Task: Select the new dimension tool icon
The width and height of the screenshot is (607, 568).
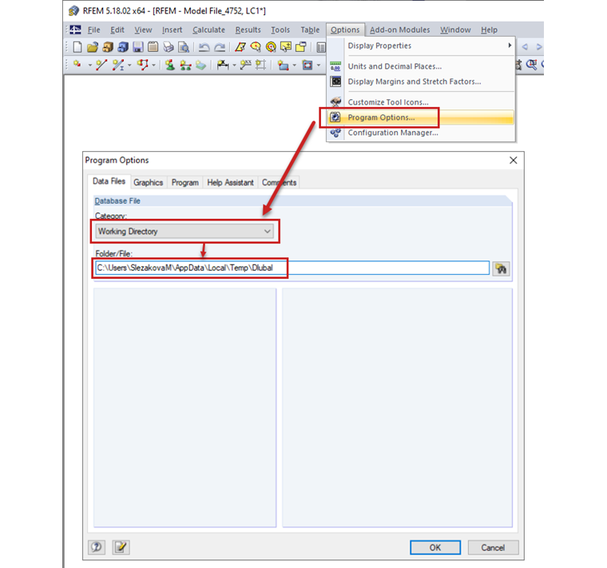Action: tap(223, 65)
